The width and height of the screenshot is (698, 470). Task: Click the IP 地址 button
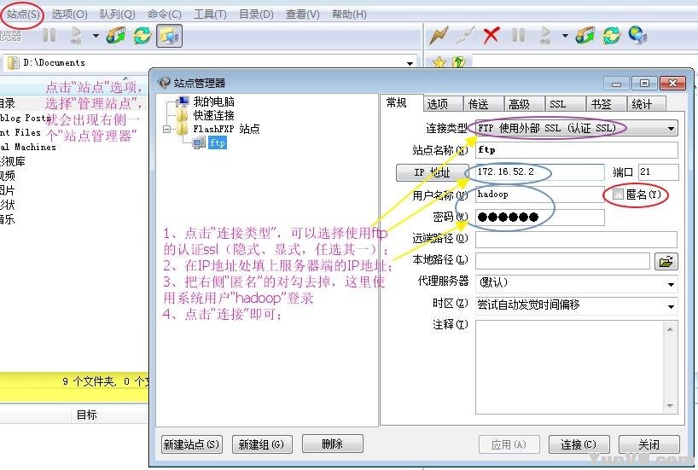click(433, 172)
